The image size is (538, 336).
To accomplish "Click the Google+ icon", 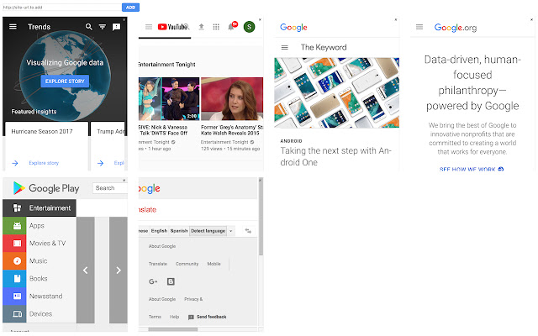I will tap(153, 281).
